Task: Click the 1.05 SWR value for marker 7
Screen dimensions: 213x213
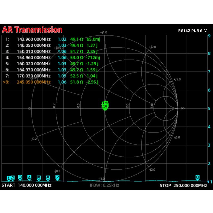Action: click(x=62, y=76)
